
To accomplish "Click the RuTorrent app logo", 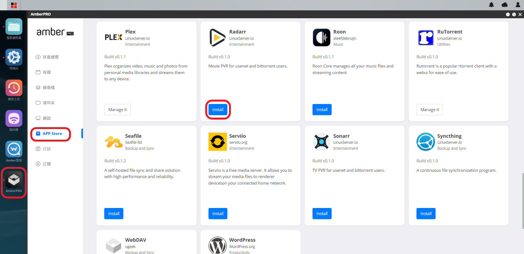I will tap(426, 38).
